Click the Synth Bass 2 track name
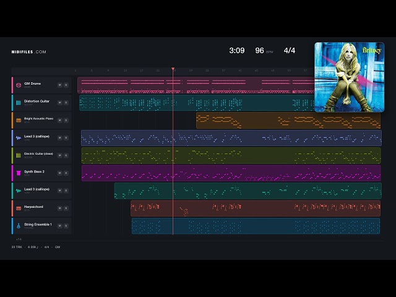Image resolution: width=396 pixels, height=297 pixels. pyautogui.click(x=35, y=171)
